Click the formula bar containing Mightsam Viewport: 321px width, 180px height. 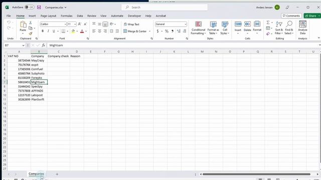(182, 45)
